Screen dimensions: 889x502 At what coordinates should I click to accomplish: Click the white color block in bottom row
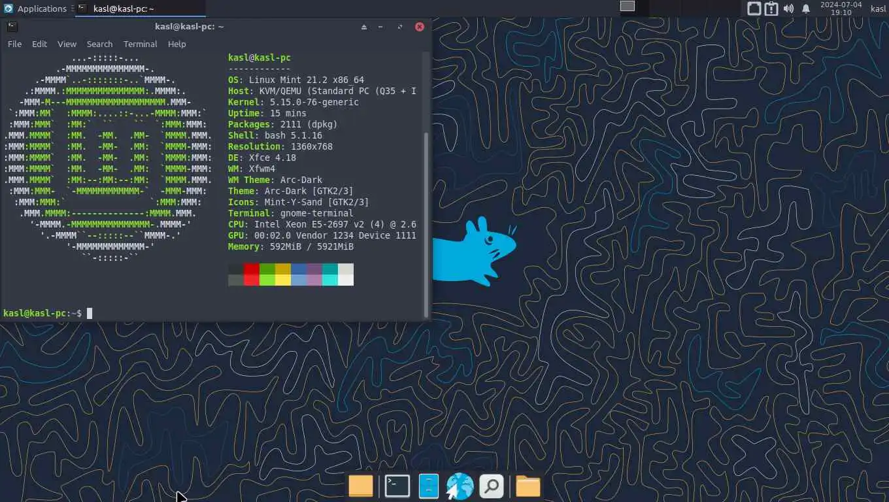(x=346, y=280)
